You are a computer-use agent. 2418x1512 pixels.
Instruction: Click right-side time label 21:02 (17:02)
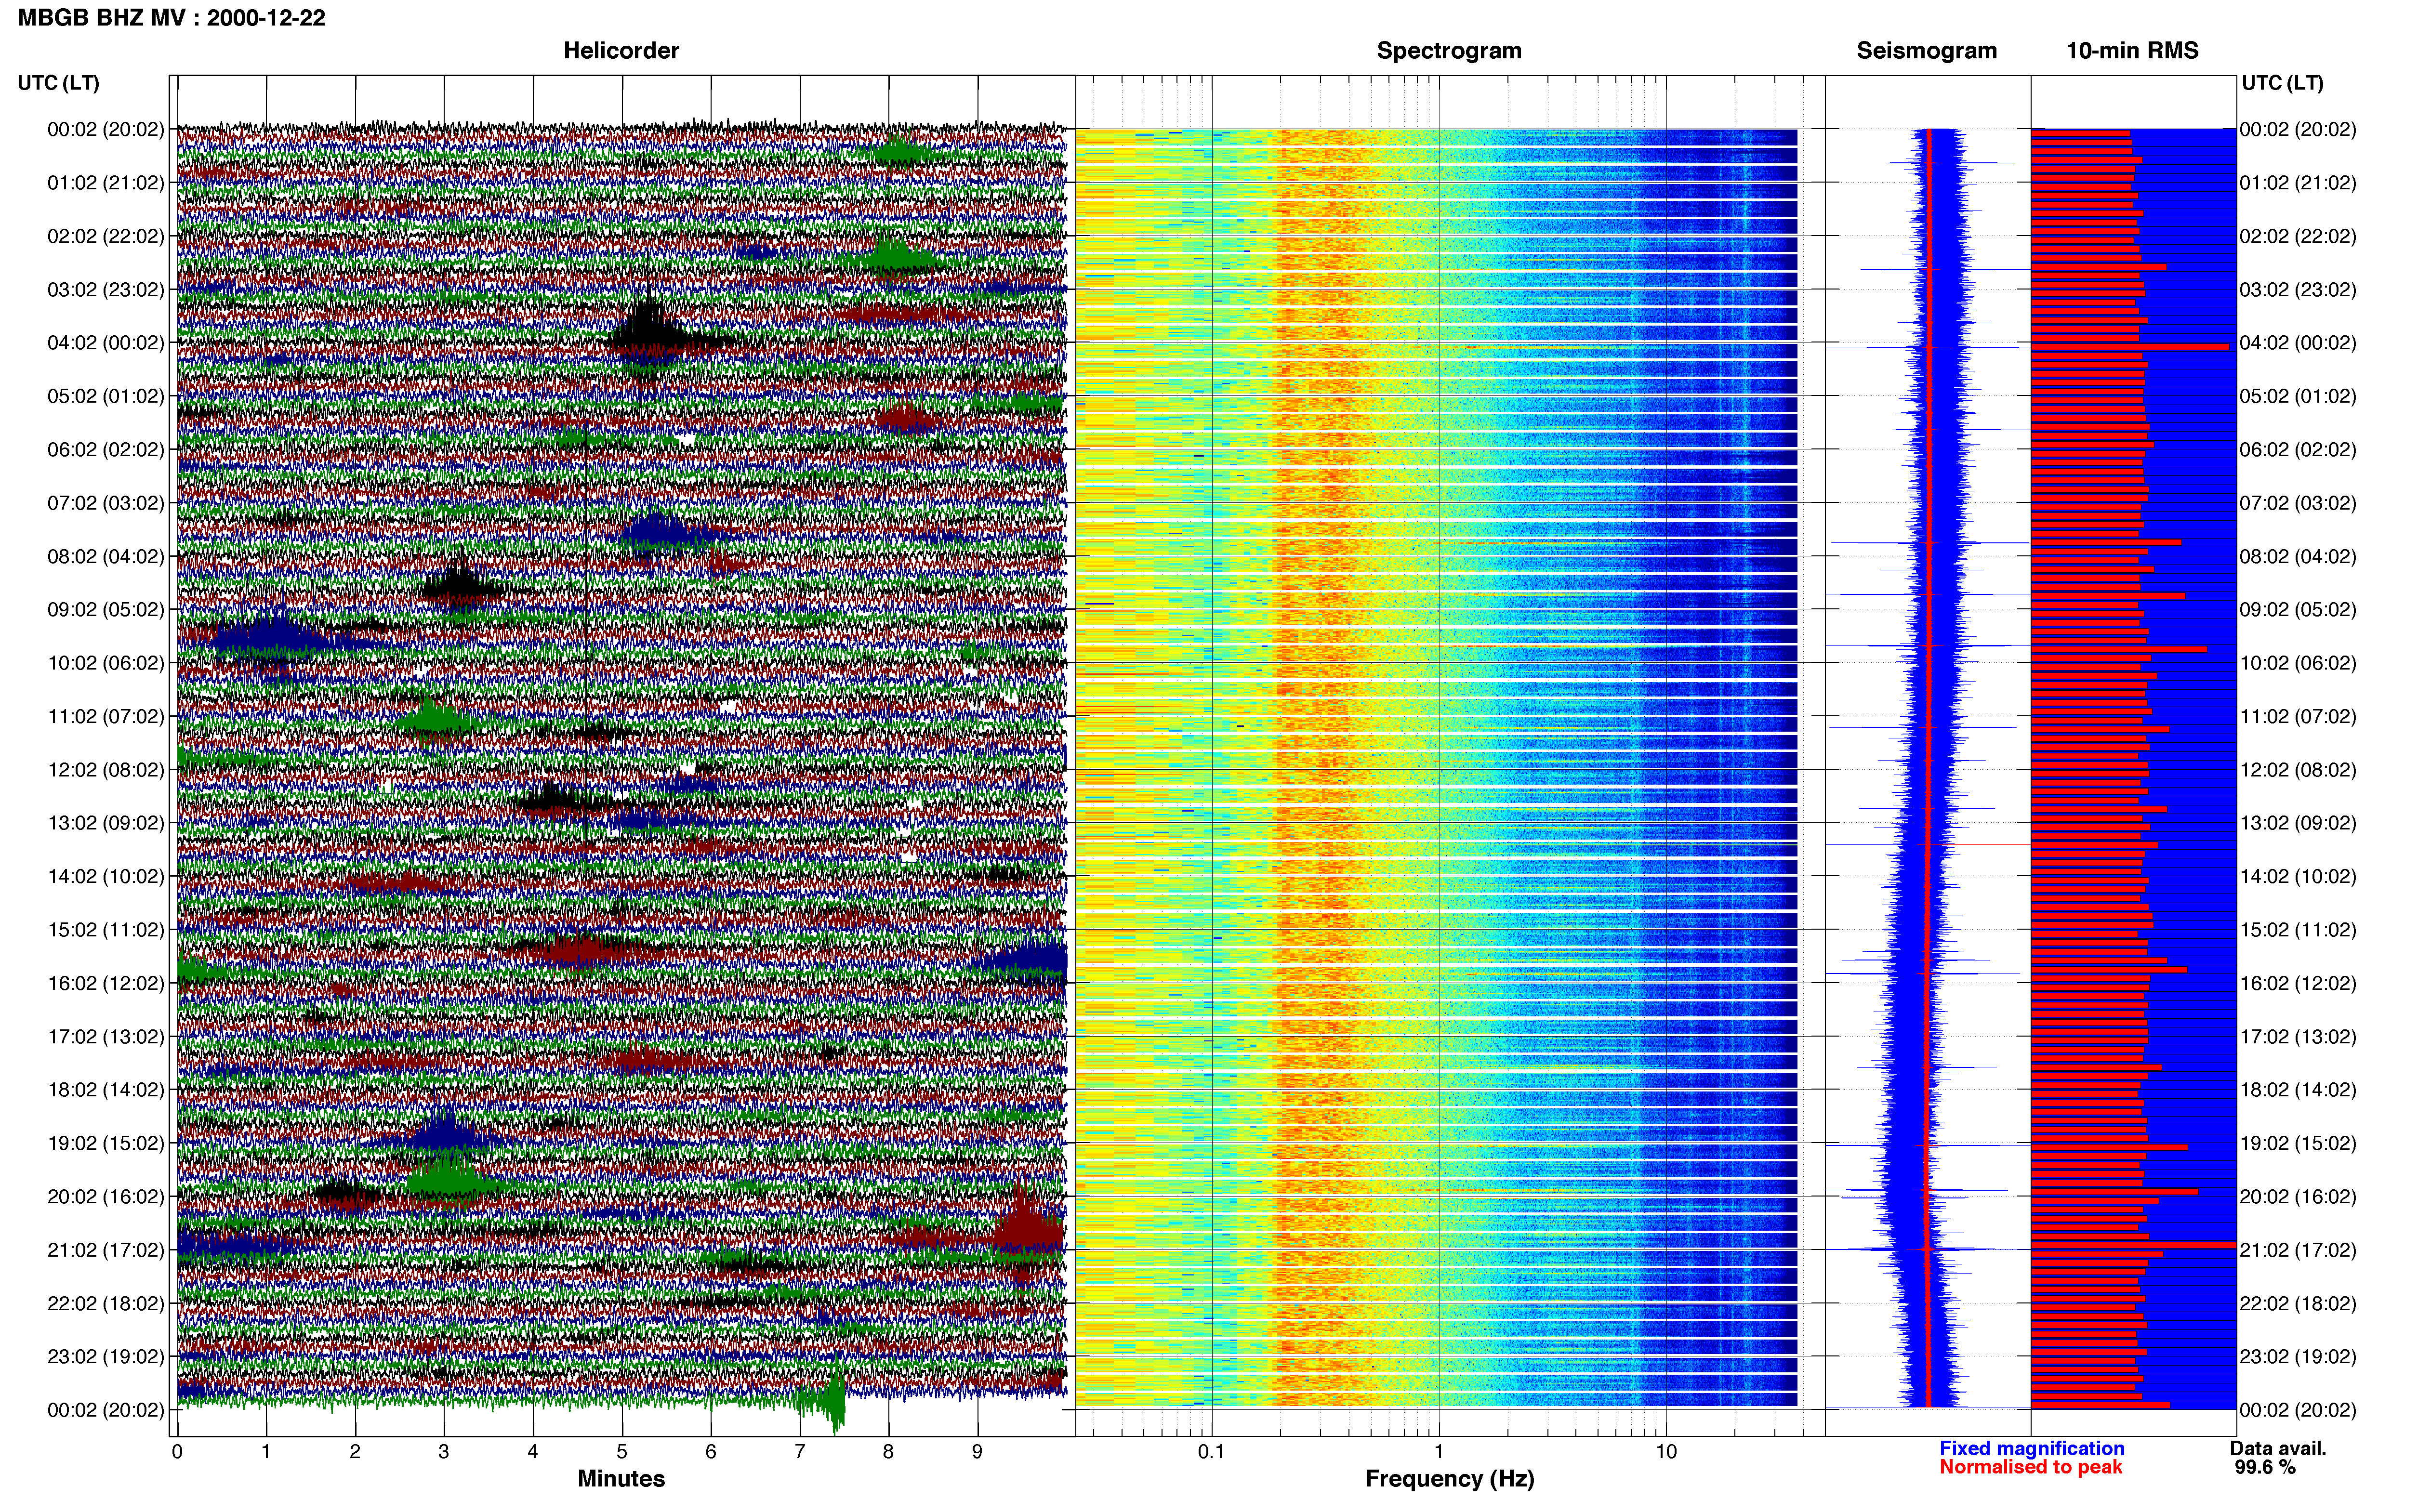point(2298,1250)
